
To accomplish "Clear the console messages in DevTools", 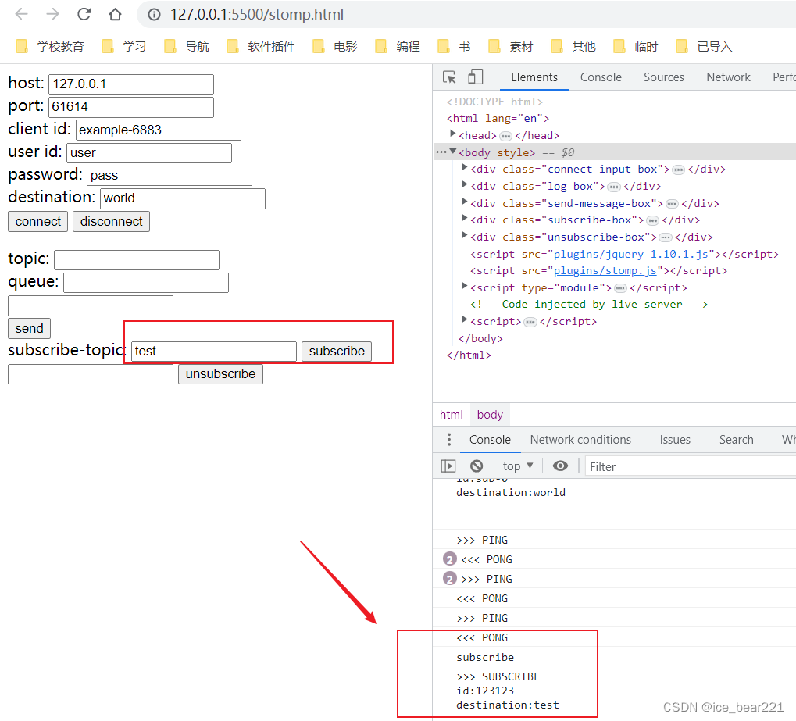I will point(477,466).
